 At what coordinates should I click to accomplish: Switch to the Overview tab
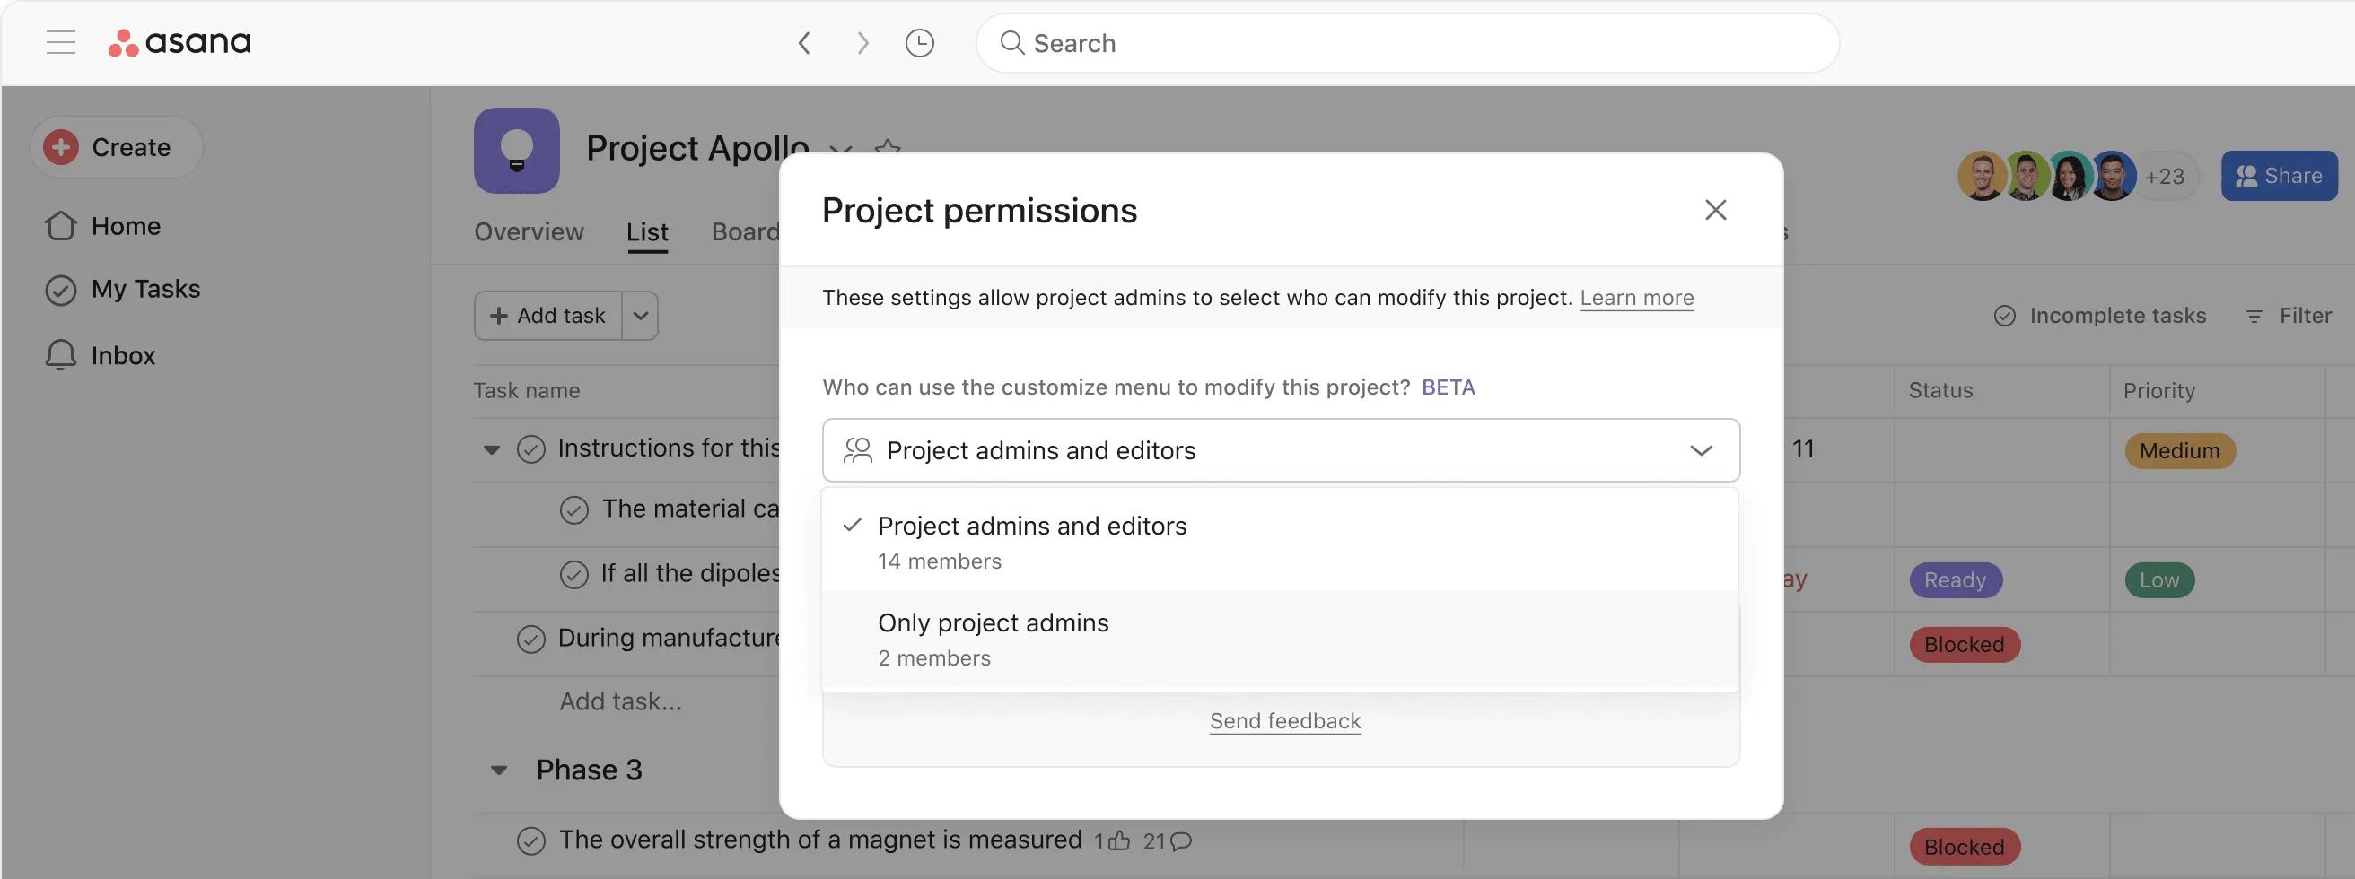pos(529,231)
